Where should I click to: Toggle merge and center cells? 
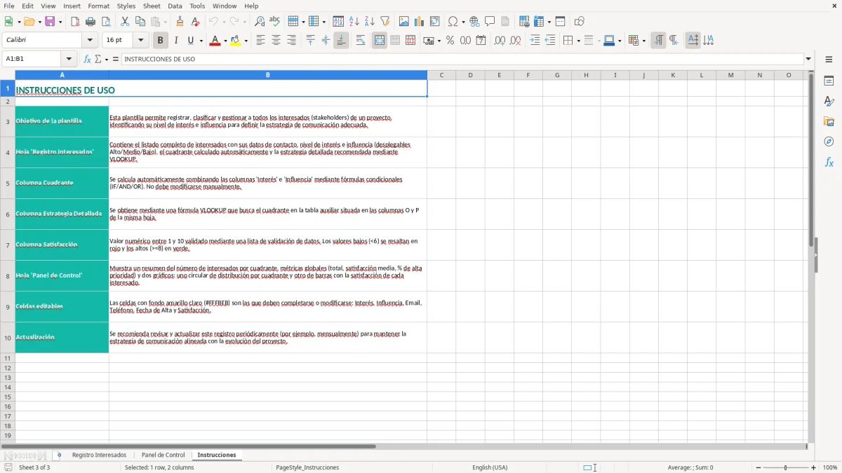click(x=380, y=41)
